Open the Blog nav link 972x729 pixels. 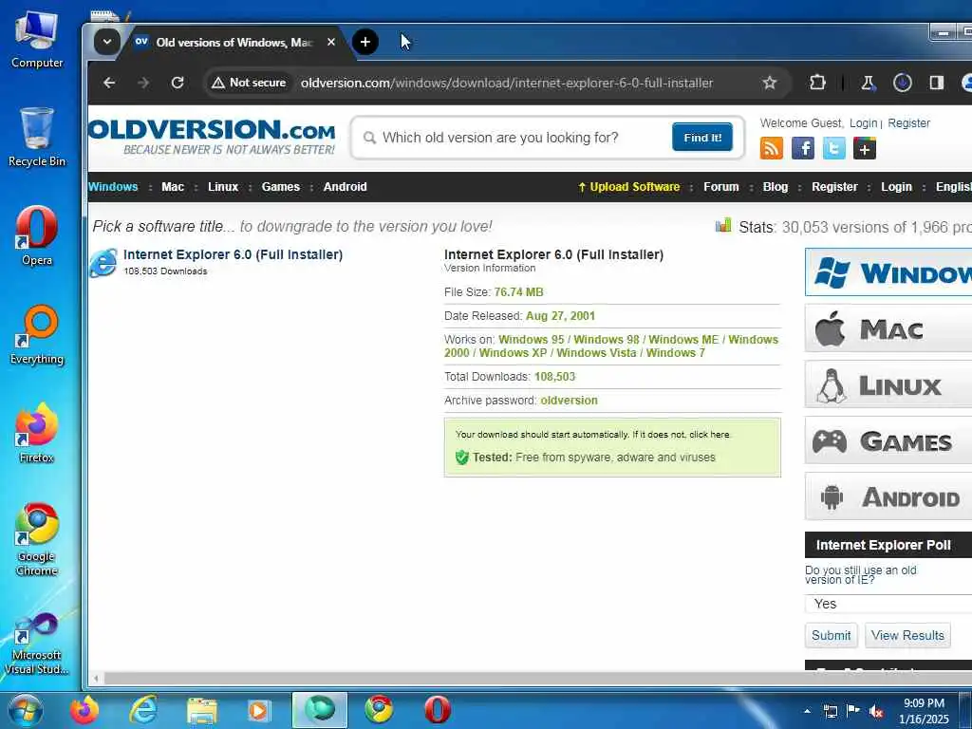click(x=775, y=187)
